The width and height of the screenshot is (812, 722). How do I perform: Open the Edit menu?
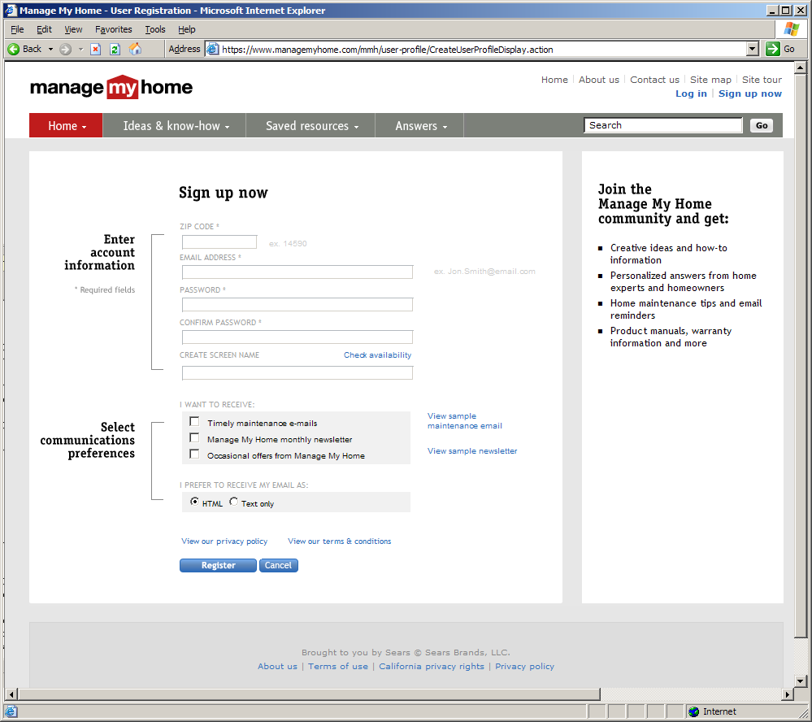click(44, 29)
